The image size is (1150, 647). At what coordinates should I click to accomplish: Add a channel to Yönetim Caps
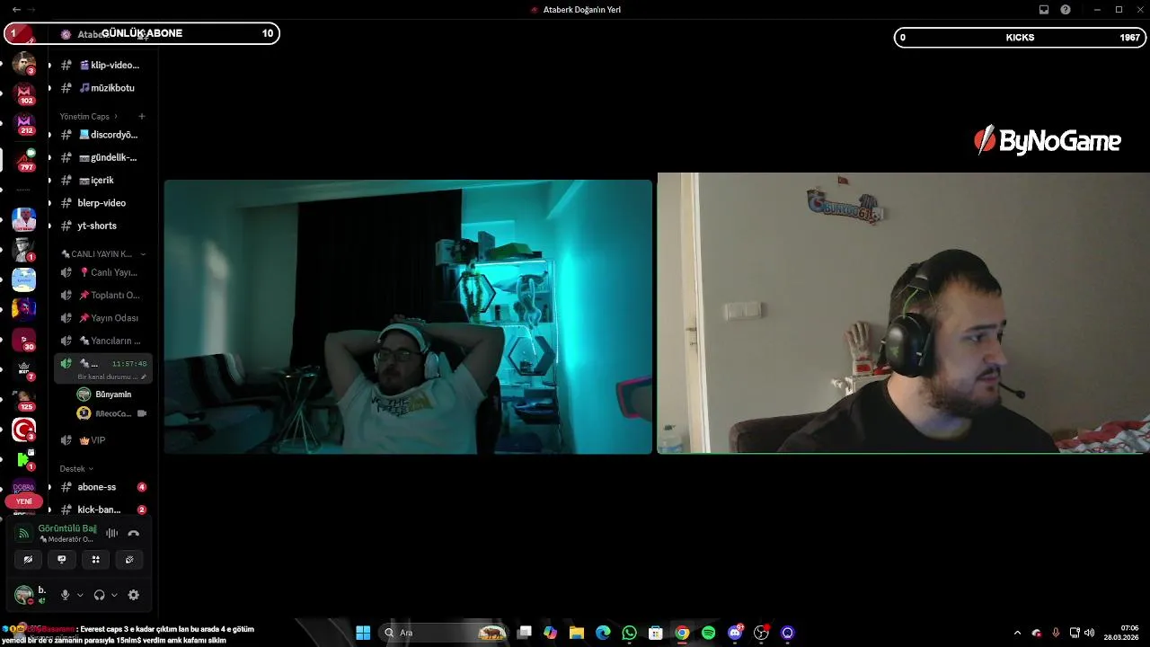click(142, 116)
